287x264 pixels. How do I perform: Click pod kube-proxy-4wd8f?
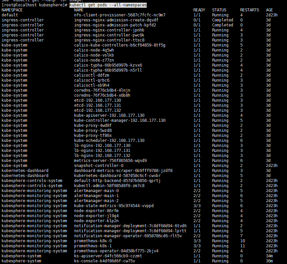tap(93, 125)
